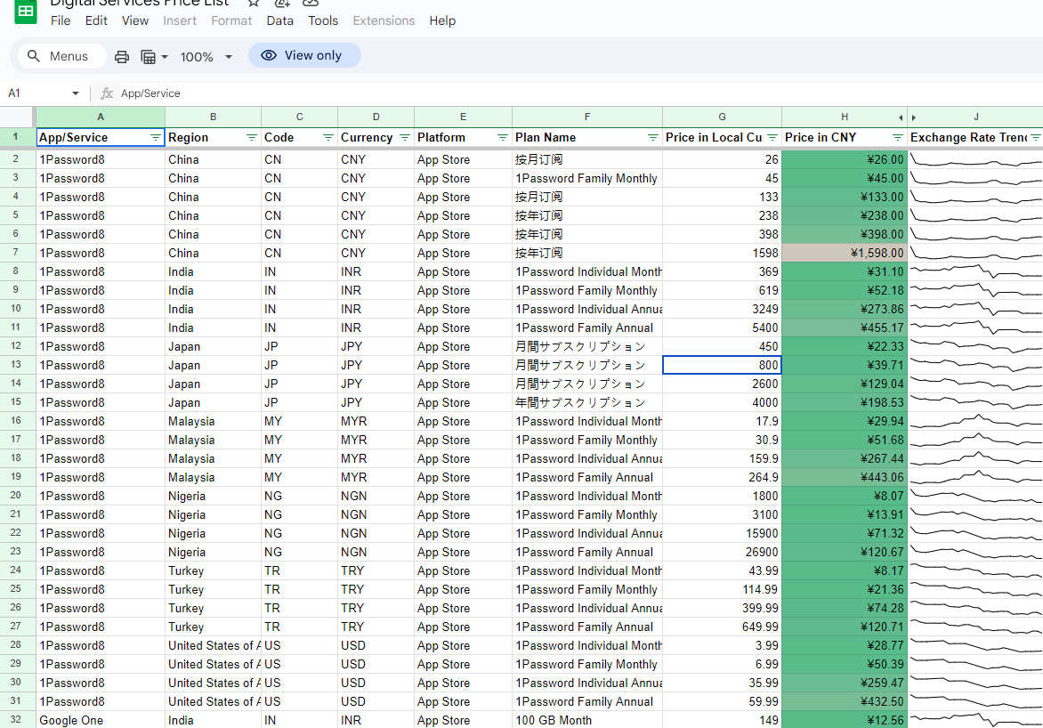Open filter for Price in CNY column

click(897, 137)
